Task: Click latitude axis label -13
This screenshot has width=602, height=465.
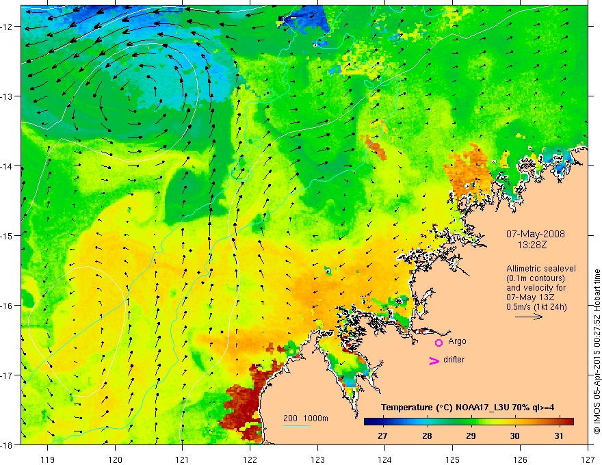Action: [7, 96]
